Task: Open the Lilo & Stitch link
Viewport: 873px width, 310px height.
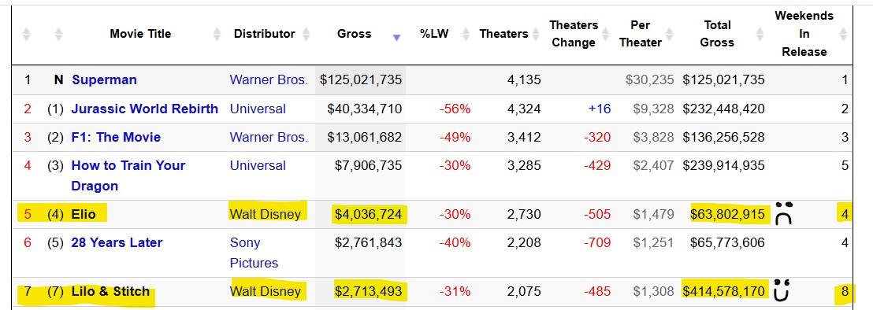Action: click(110, 292)
